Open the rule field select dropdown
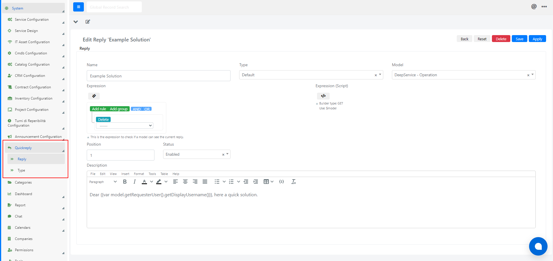This screenshot has height=261, width=553. coord(124,125)
